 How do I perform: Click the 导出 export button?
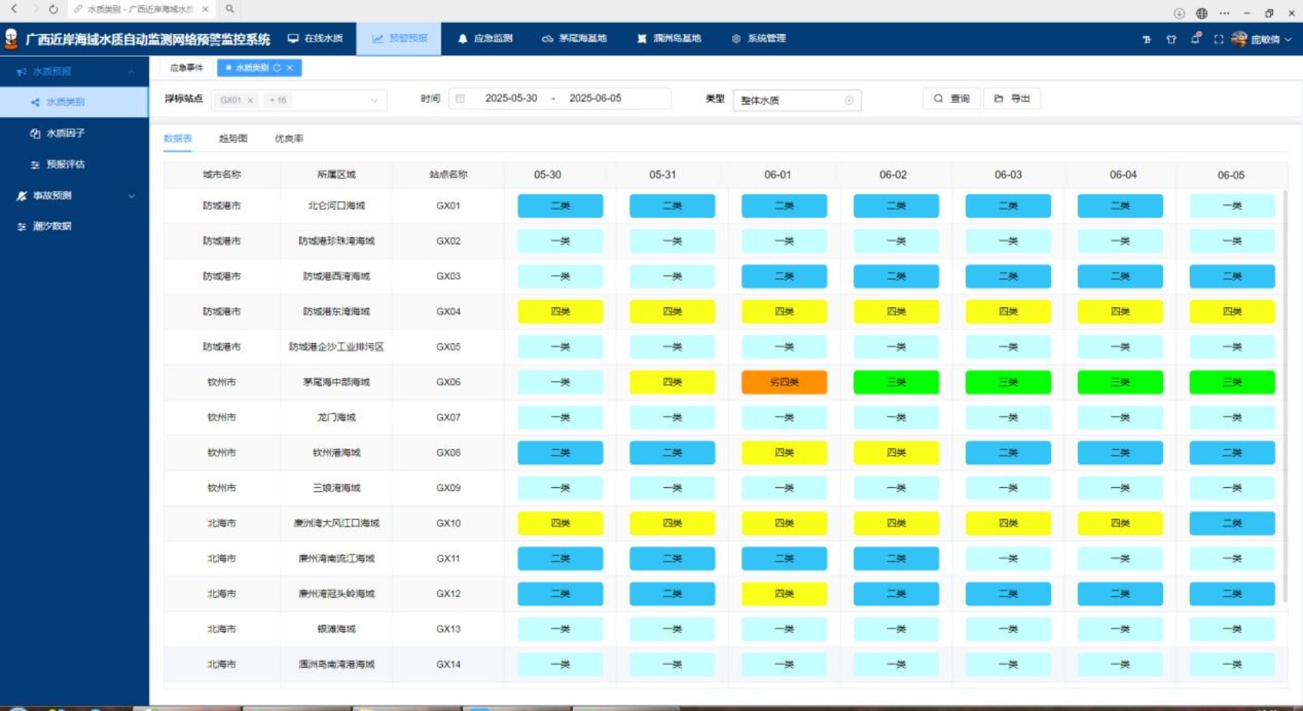[1012, 99]
